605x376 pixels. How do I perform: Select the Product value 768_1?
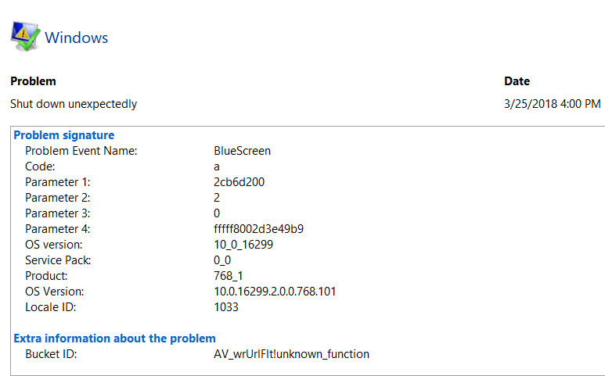pos(229,276)
